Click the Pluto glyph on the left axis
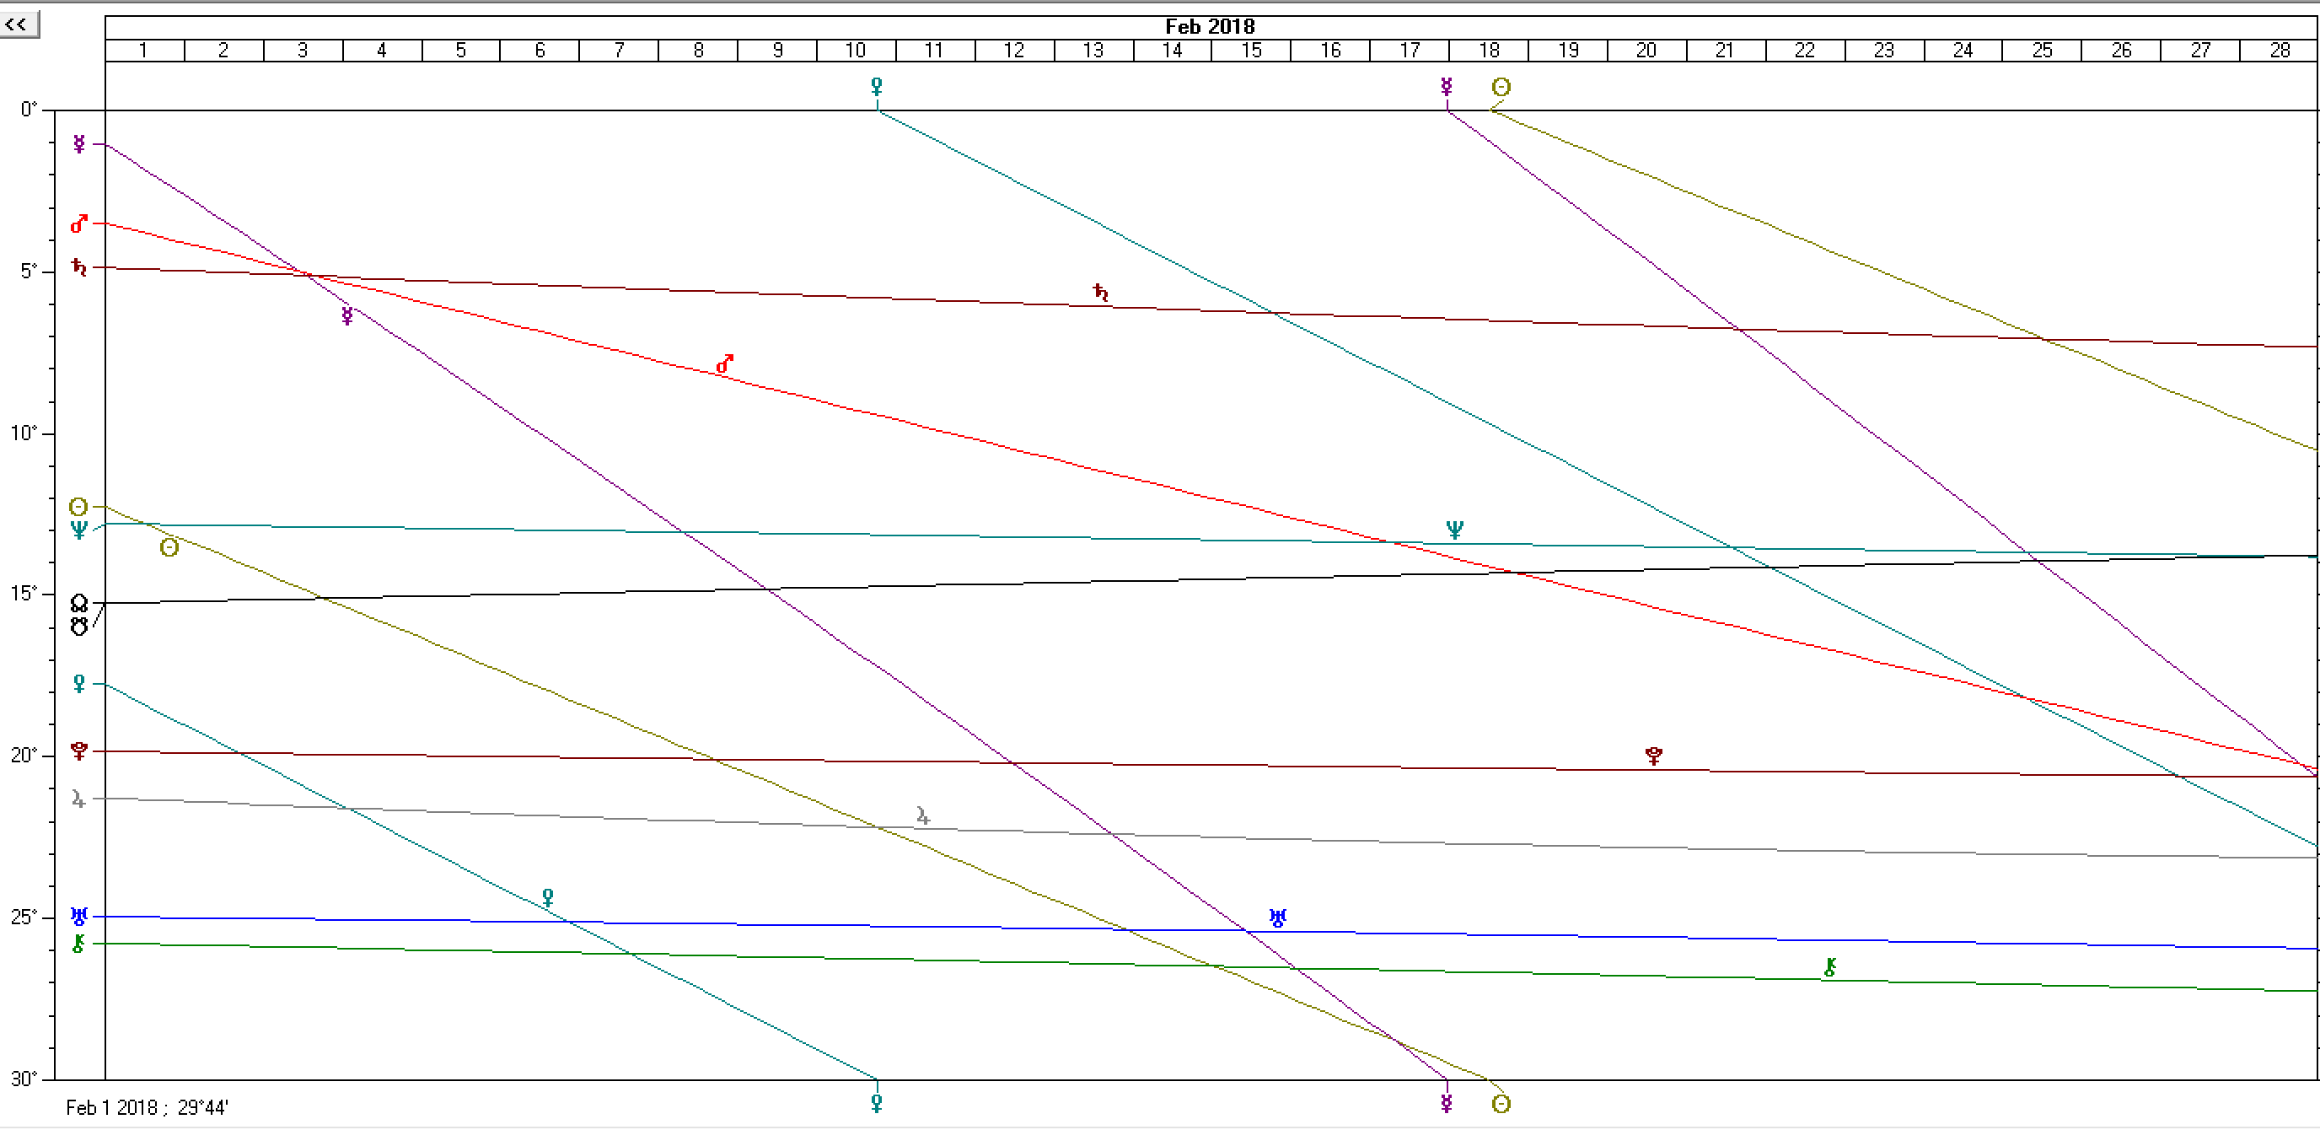The width and height of the screenshot is (2320, 1130). (x=79, y=751)
